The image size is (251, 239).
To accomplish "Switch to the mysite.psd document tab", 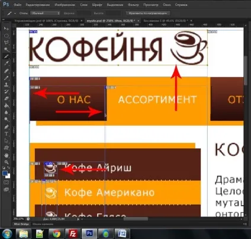I will (111, 21).
